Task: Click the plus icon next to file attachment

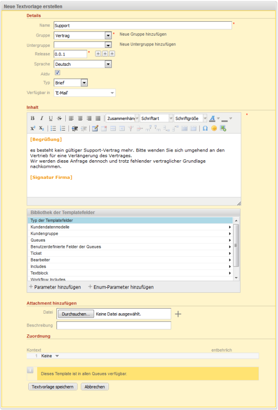Action: [178, 314]
